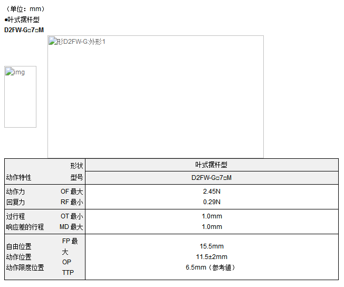
Task: Click the 叶式摆杆型 table column header
Action: 211,165
